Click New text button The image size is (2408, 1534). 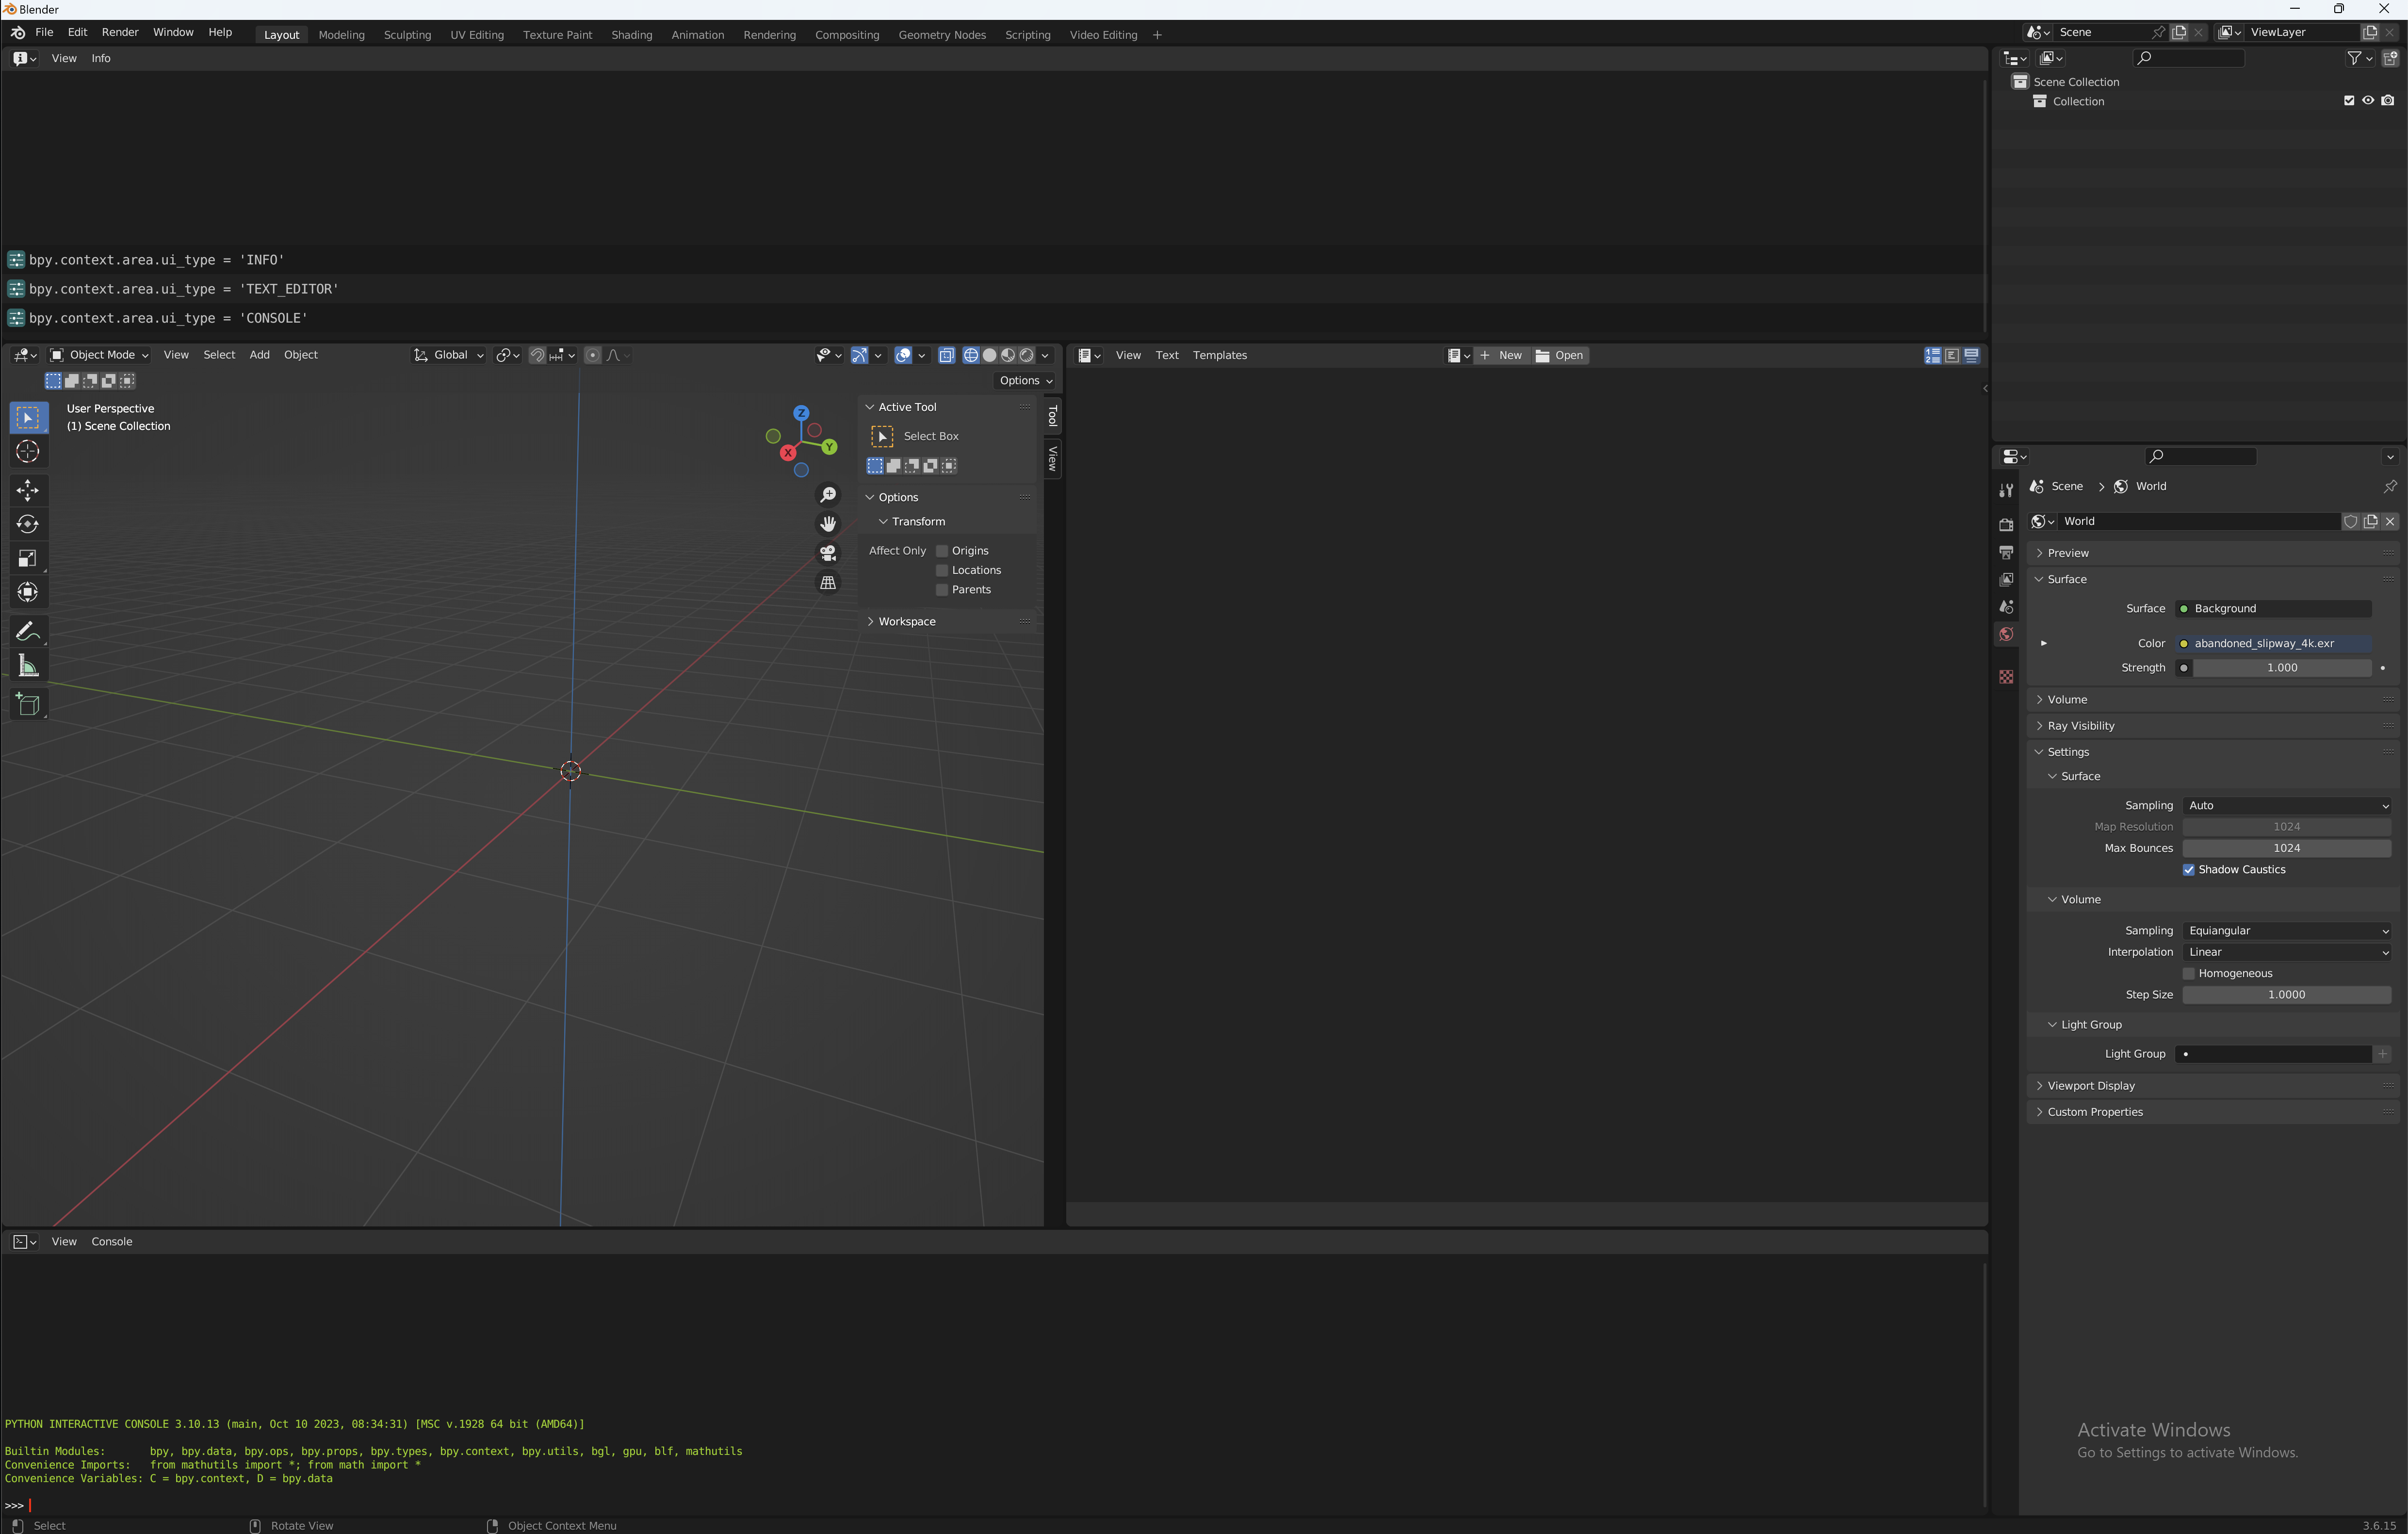click(1501, 355)
